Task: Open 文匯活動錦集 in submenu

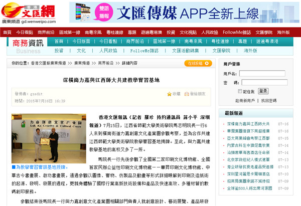Action: 186,51
